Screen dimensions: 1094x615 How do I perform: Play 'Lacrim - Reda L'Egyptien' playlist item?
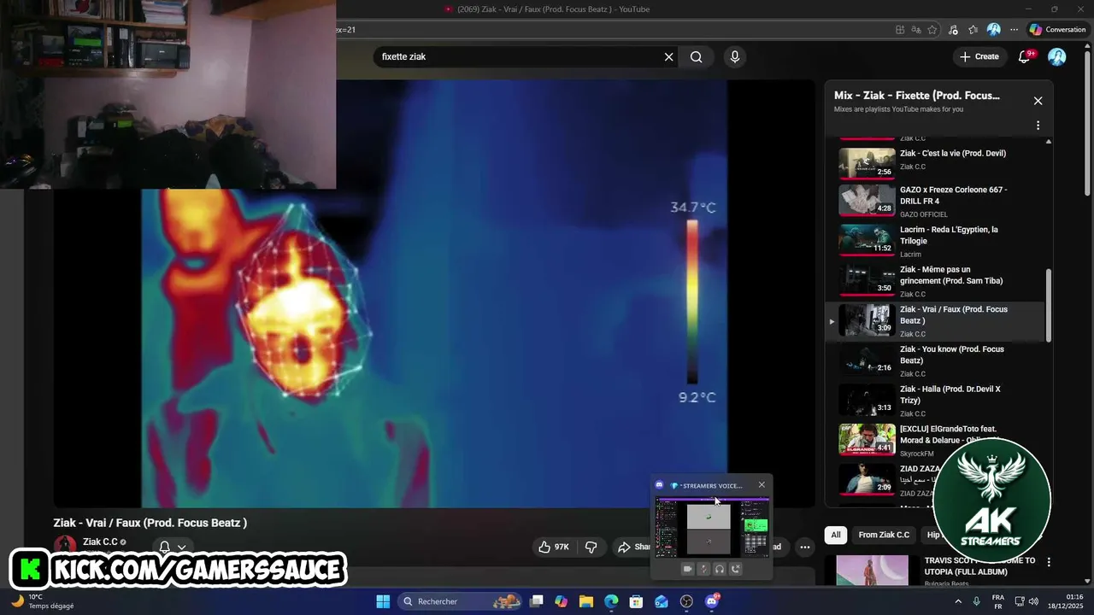(937, 241)
